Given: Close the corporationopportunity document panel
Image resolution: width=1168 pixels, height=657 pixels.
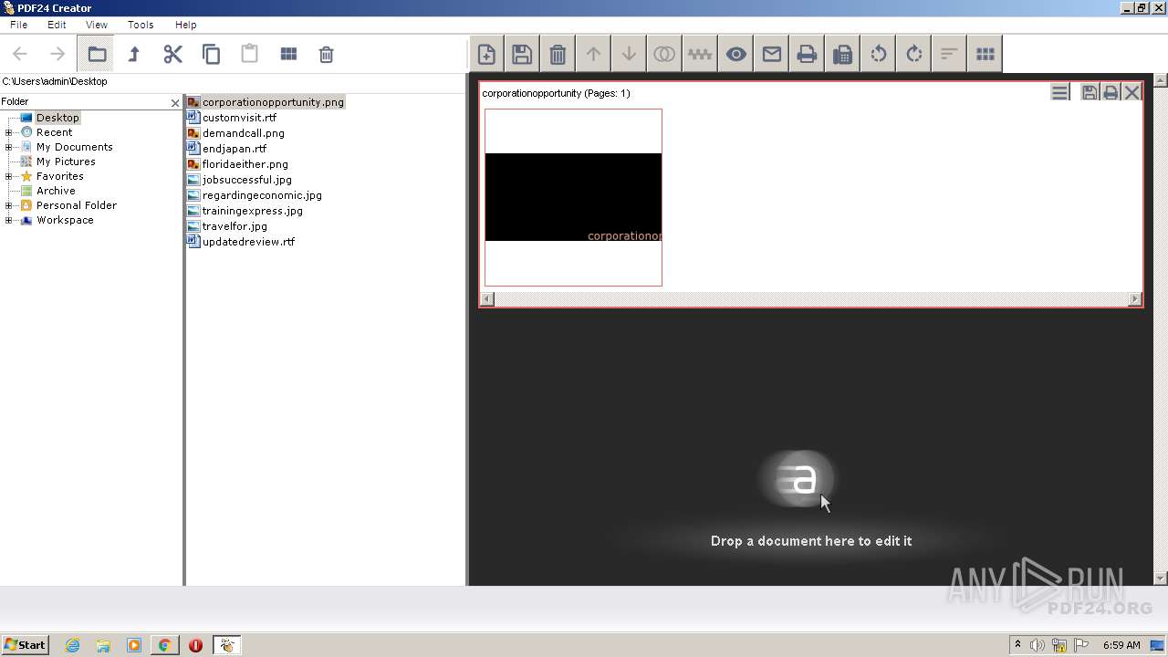Looking at the screenshot, I should [x=1131, y=92].
